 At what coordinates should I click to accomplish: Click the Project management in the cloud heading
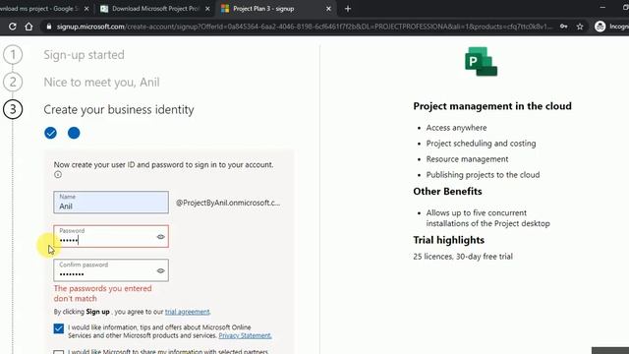(x=492, y=106)
